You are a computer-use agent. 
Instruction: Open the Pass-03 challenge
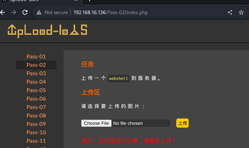point(36,73)
